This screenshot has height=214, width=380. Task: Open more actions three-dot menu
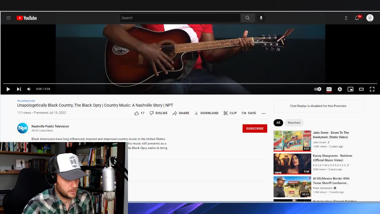pyautogui.click(x=264, y=113)
